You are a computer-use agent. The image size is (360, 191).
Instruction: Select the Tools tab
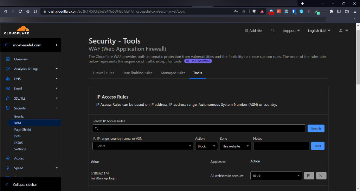click(x=198, y=73)
